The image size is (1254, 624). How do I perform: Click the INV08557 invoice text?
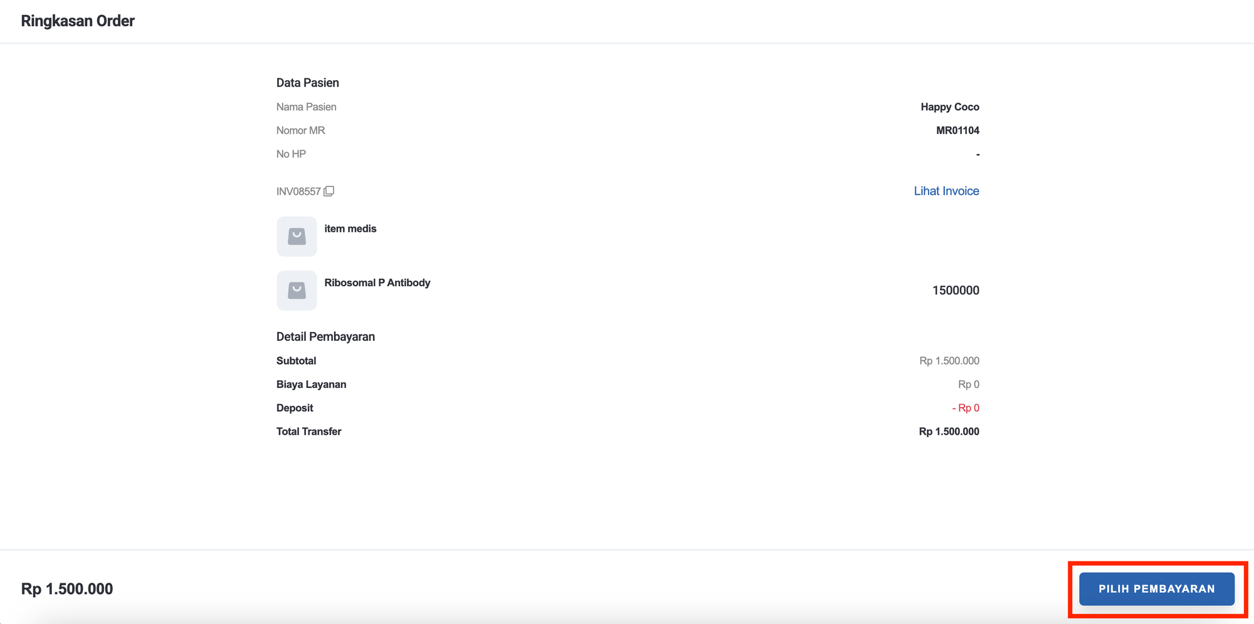tap(298, 192)
